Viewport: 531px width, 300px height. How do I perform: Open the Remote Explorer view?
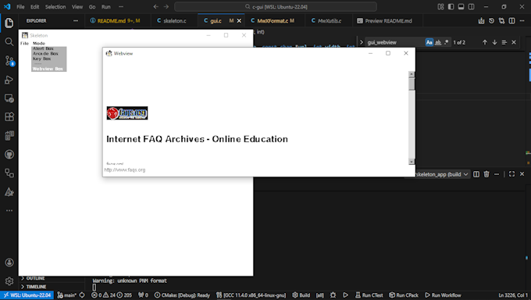[9, 98]
